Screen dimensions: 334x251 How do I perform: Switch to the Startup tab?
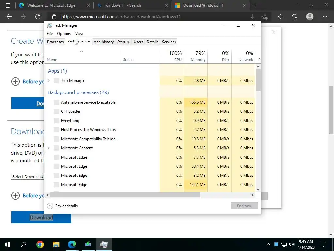pos(124,42)
